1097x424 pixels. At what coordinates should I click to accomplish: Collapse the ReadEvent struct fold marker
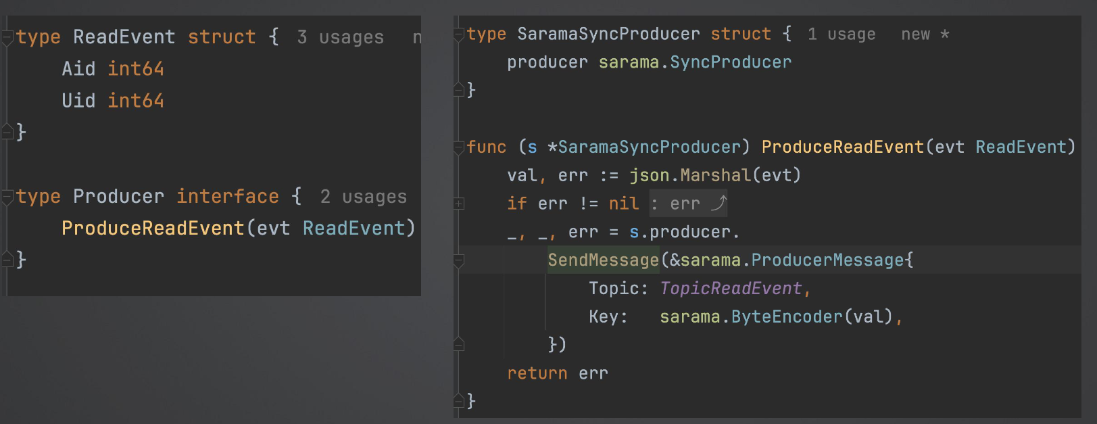tap(7, 37)
